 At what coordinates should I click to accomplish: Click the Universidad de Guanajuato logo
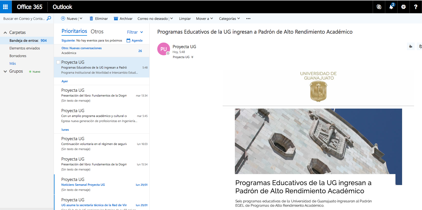(318, 87)
